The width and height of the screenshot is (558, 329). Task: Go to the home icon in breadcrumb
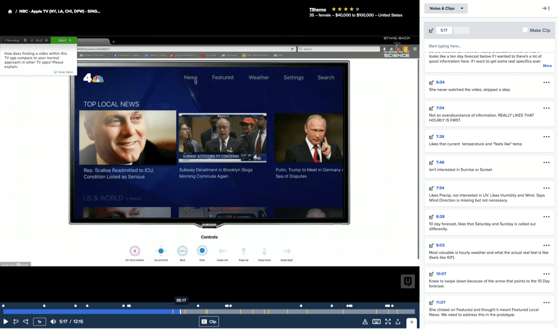click(x=10, y=11)
